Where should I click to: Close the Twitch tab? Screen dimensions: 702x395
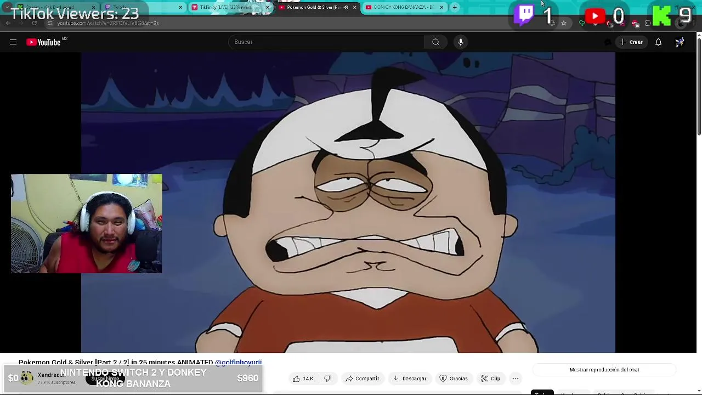pos(180,7)
